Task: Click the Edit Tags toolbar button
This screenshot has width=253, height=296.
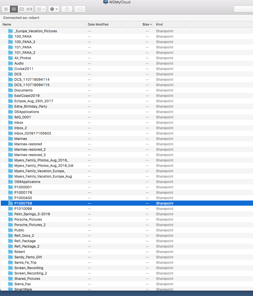Action: click(80, 9)
